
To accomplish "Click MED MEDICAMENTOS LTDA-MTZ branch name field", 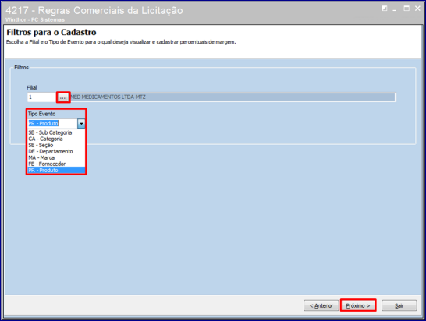I will click(x=233, y=97).
